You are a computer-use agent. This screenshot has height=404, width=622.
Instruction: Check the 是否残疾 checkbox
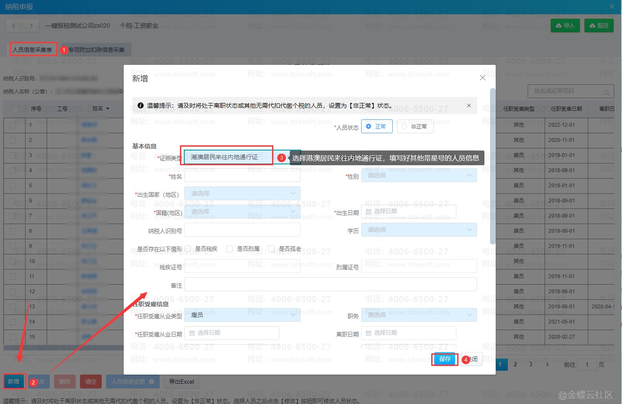[188, 249]
